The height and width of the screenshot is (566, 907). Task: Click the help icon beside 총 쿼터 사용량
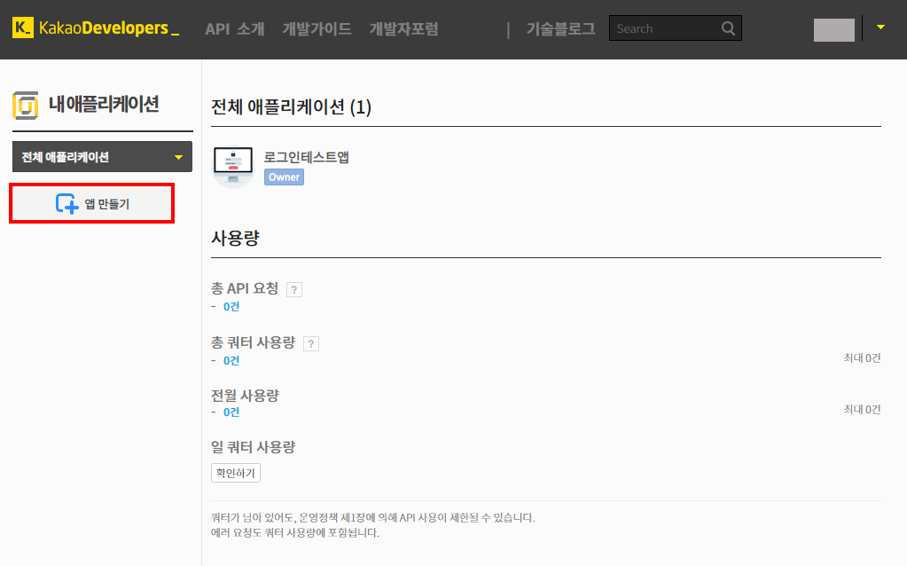(x=311, y=343)
